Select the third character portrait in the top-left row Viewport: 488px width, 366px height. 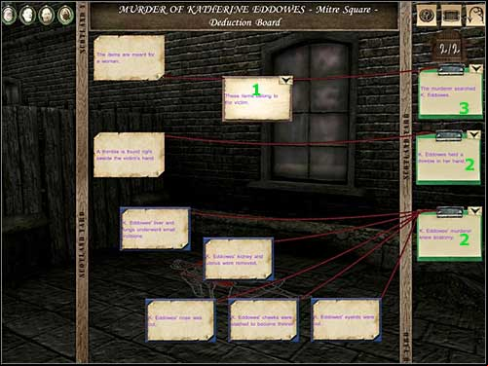[x=47, y=15]
